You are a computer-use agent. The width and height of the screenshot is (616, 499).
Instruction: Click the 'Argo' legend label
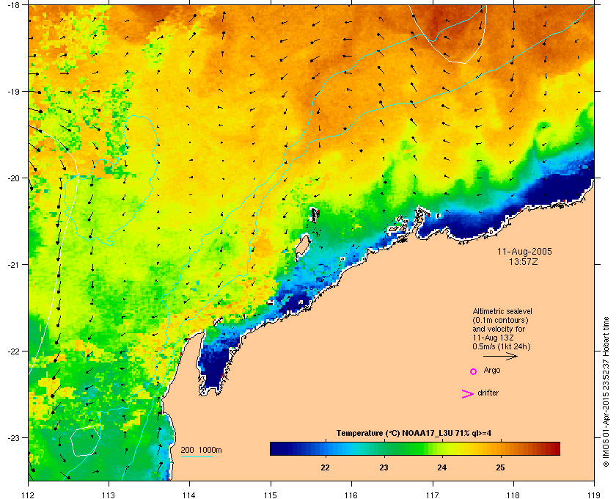click(x=492, y=371)
